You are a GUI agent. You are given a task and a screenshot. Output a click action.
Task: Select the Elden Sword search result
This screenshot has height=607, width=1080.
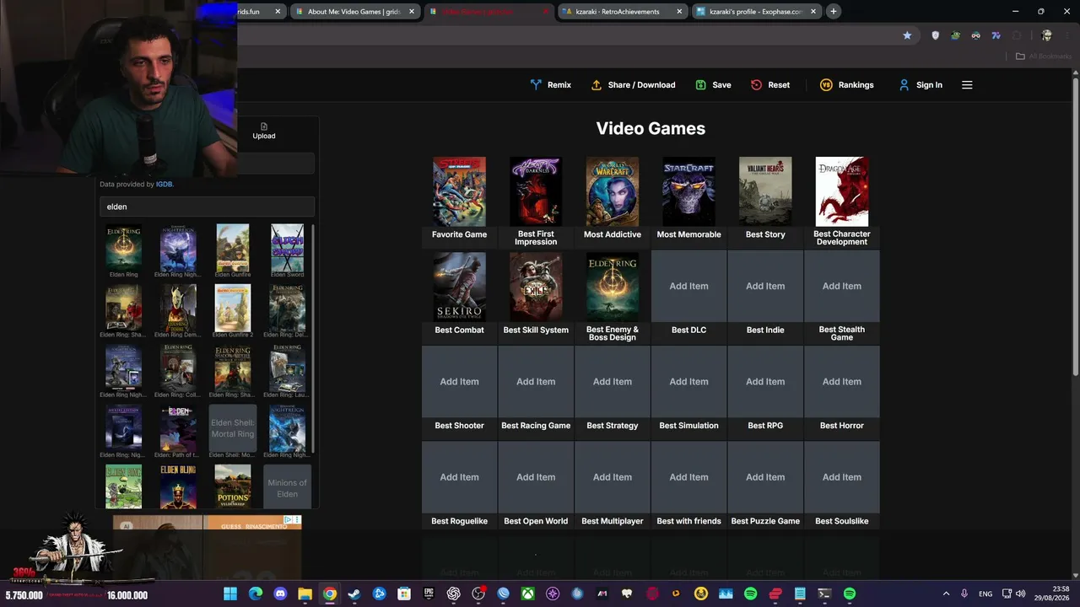click(x=287, y=250)
